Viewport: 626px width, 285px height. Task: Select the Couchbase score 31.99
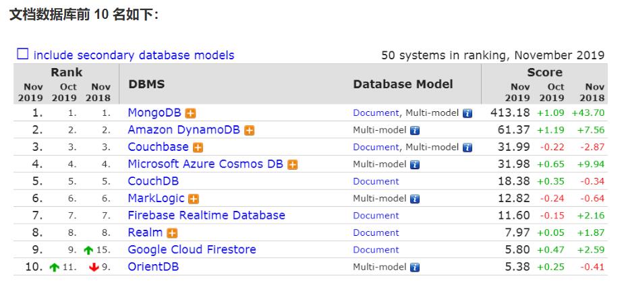[x=514, y=147]
